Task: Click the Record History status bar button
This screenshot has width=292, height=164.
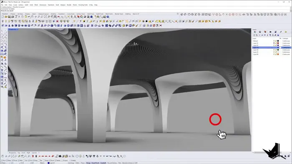Action: coord(112,163)
